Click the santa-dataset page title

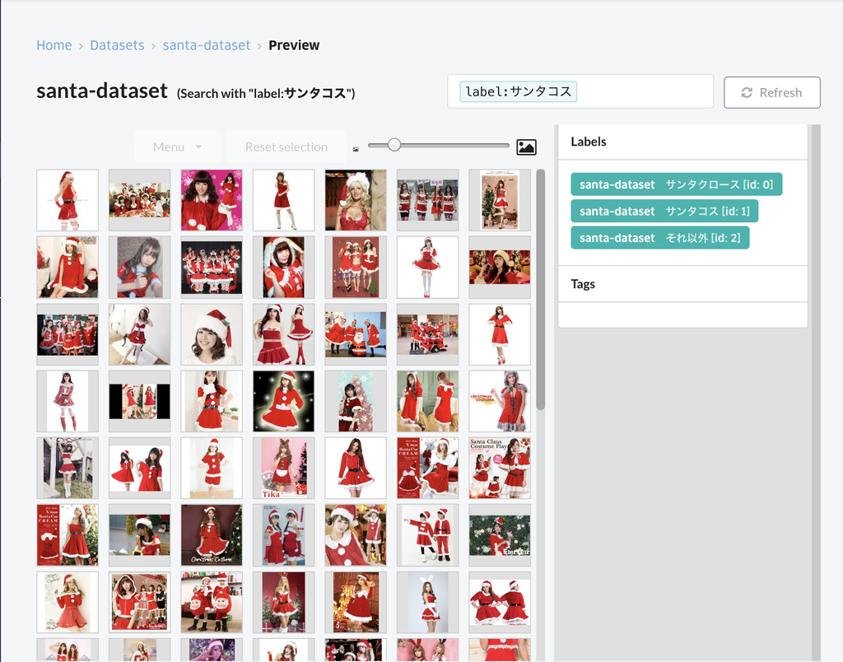click(x=102, y=91)
